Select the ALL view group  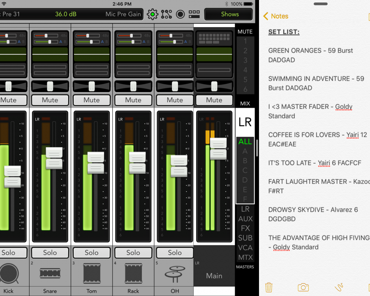click(245, 141)
